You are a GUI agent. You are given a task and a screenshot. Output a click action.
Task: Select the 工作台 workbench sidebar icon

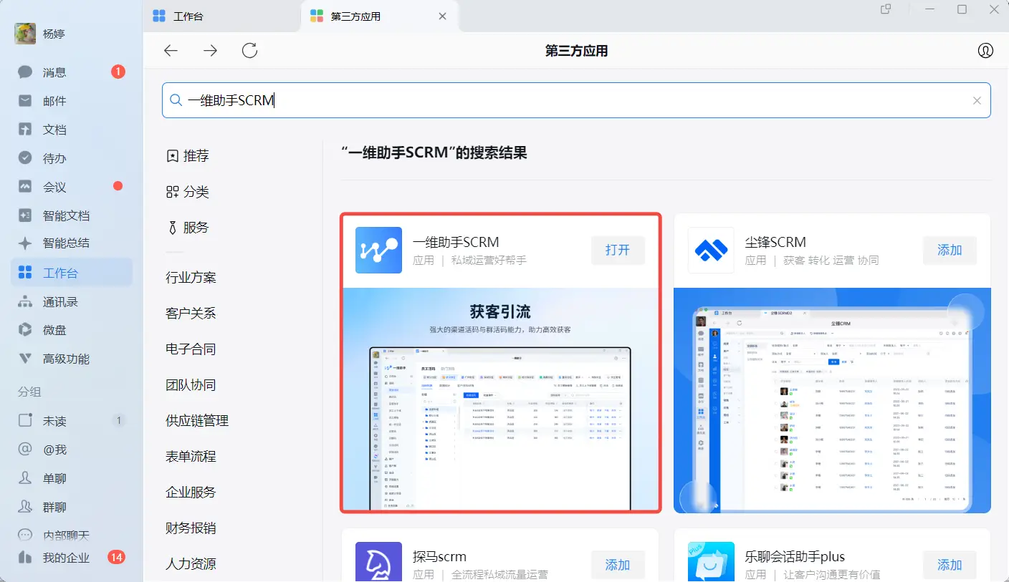click(25, 273)
